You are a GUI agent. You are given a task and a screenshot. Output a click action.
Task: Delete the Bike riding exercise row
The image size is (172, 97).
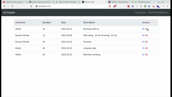147,35
